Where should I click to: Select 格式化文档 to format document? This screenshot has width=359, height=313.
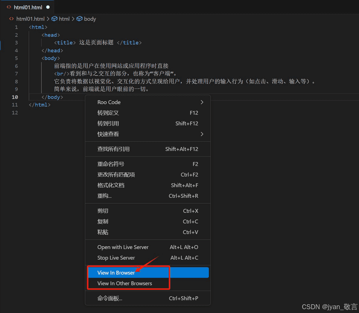[x=111, y=185]
